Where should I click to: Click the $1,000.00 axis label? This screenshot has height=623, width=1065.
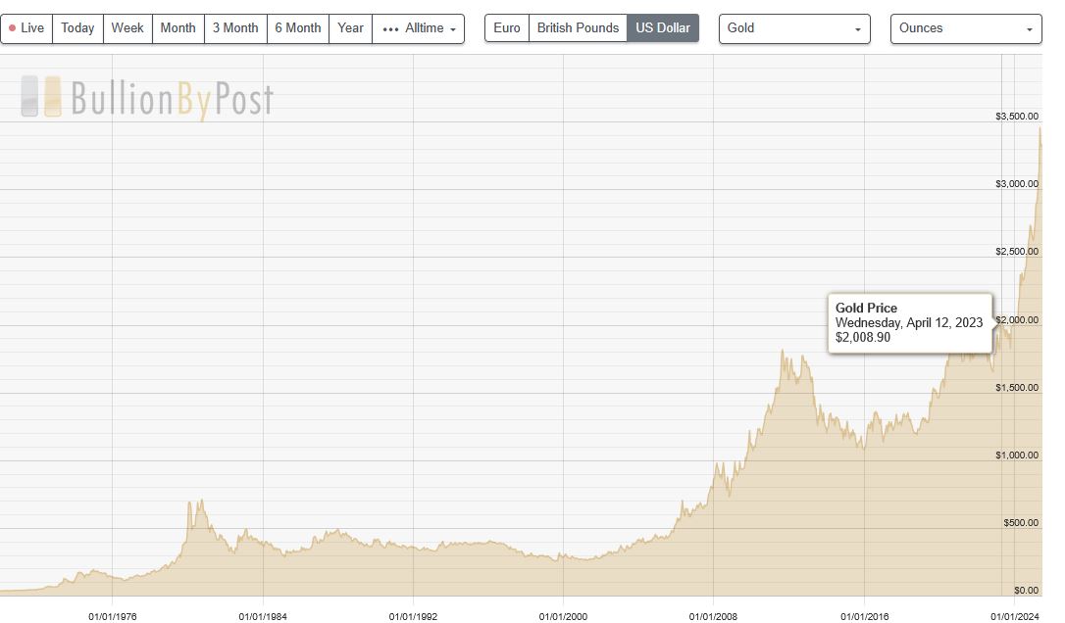pos(1017,455)
